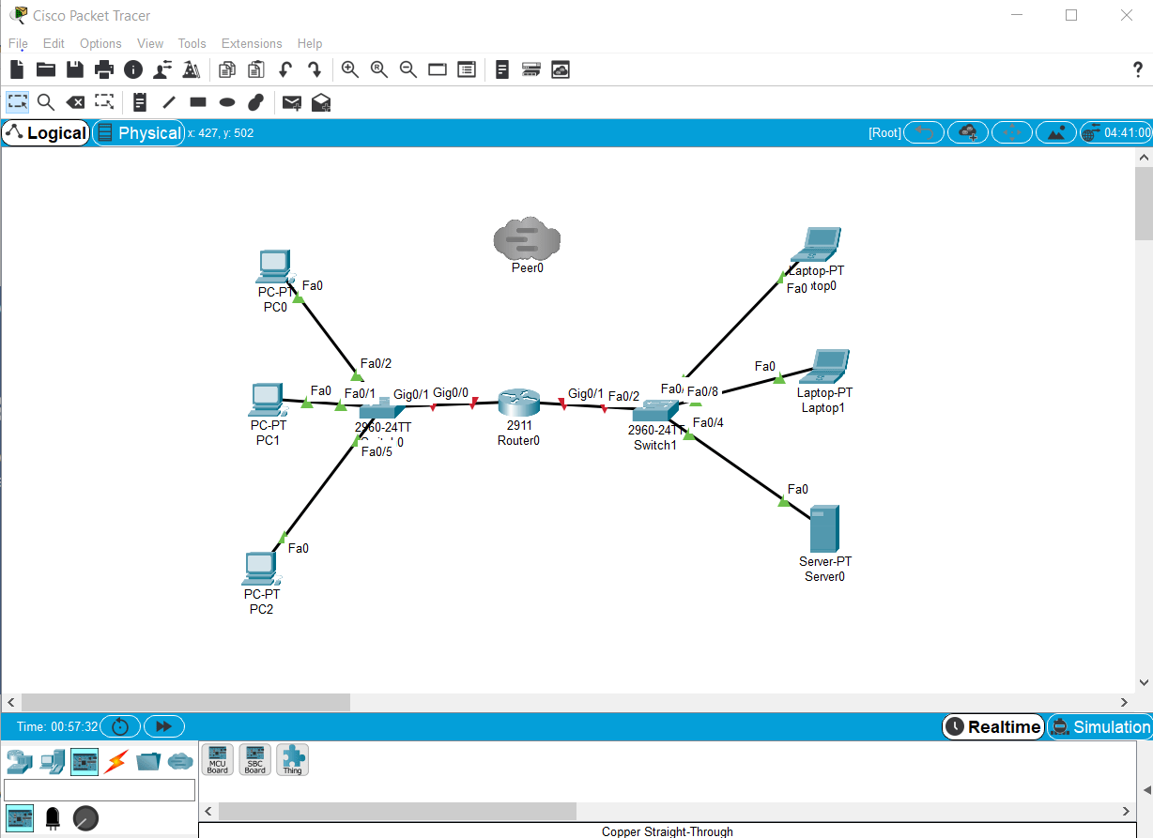Add a Simple PDU envelope
1153x838 pixels.
[292, 102]
